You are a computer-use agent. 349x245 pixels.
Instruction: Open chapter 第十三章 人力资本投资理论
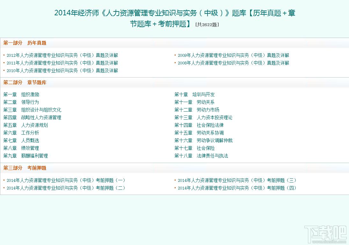[203, 118]
